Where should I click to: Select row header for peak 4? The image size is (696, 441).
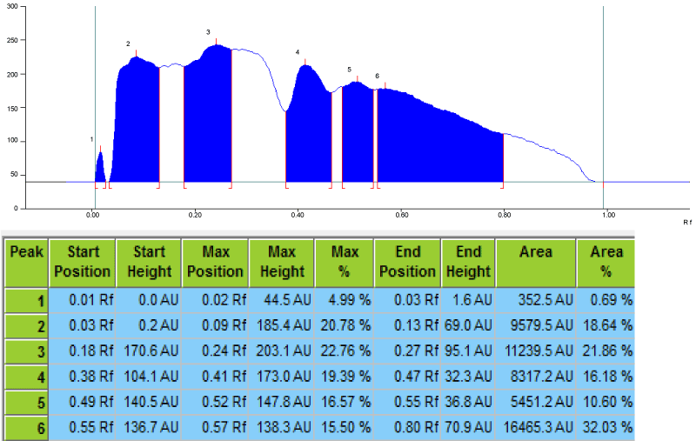click(26, 378)
